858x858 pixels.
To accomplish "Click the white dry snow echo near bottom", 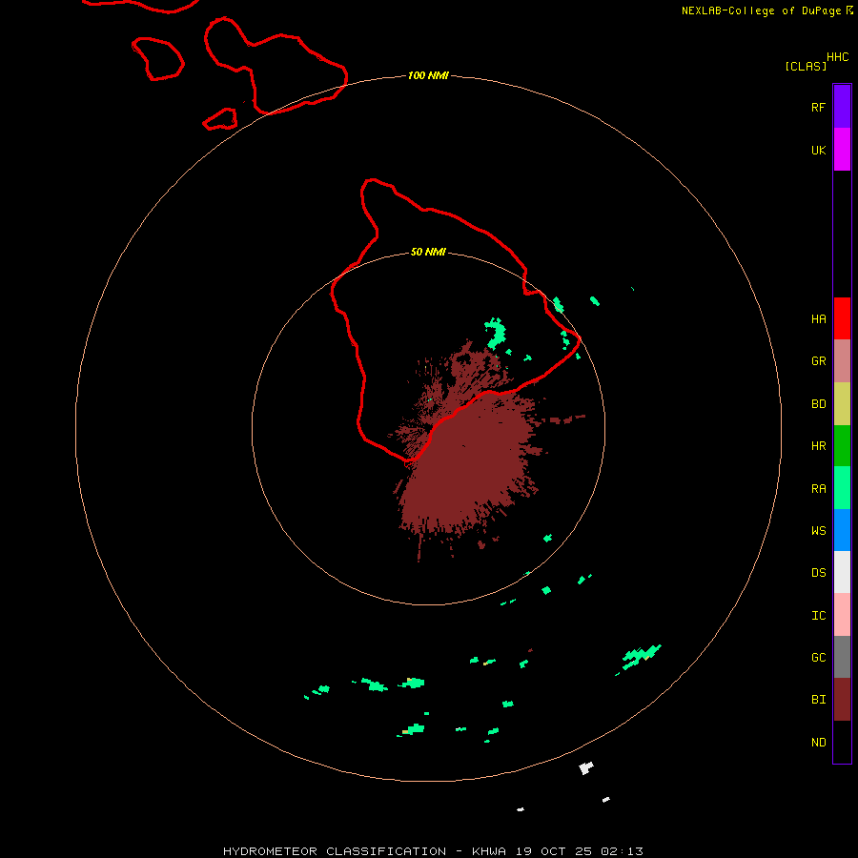I will pos(586,767).
